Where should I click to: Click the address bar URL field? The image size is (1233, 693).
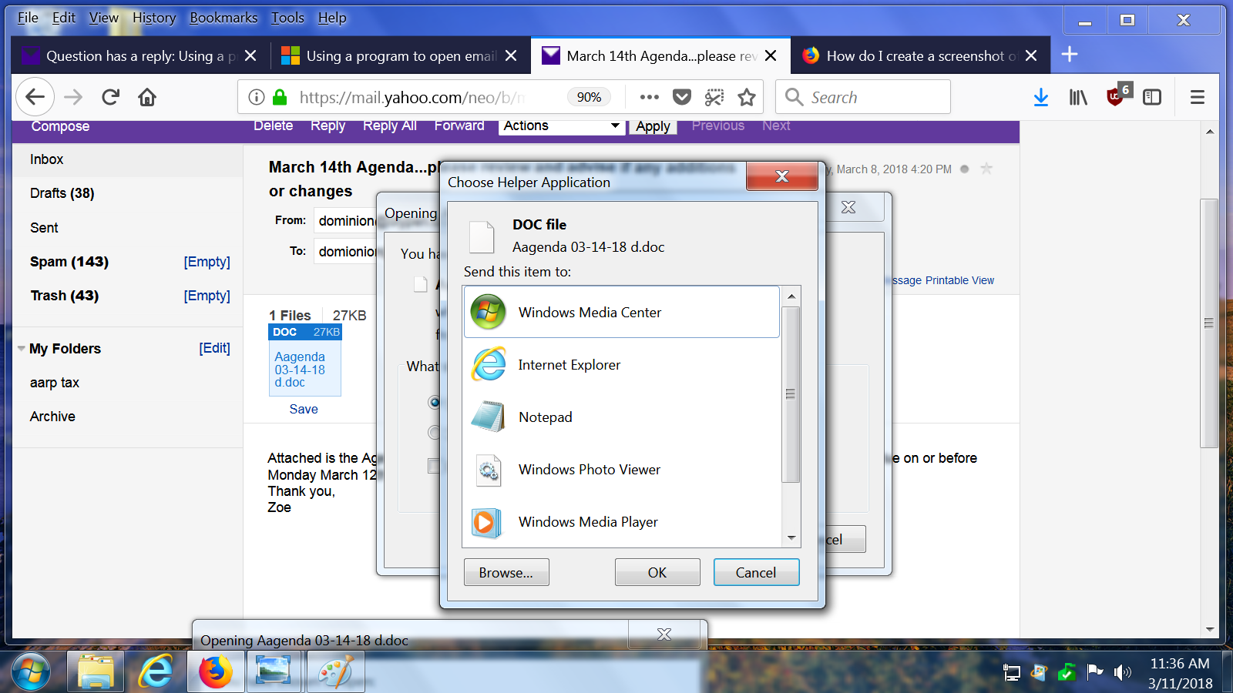pyautogui.click(x=412, y=97)
